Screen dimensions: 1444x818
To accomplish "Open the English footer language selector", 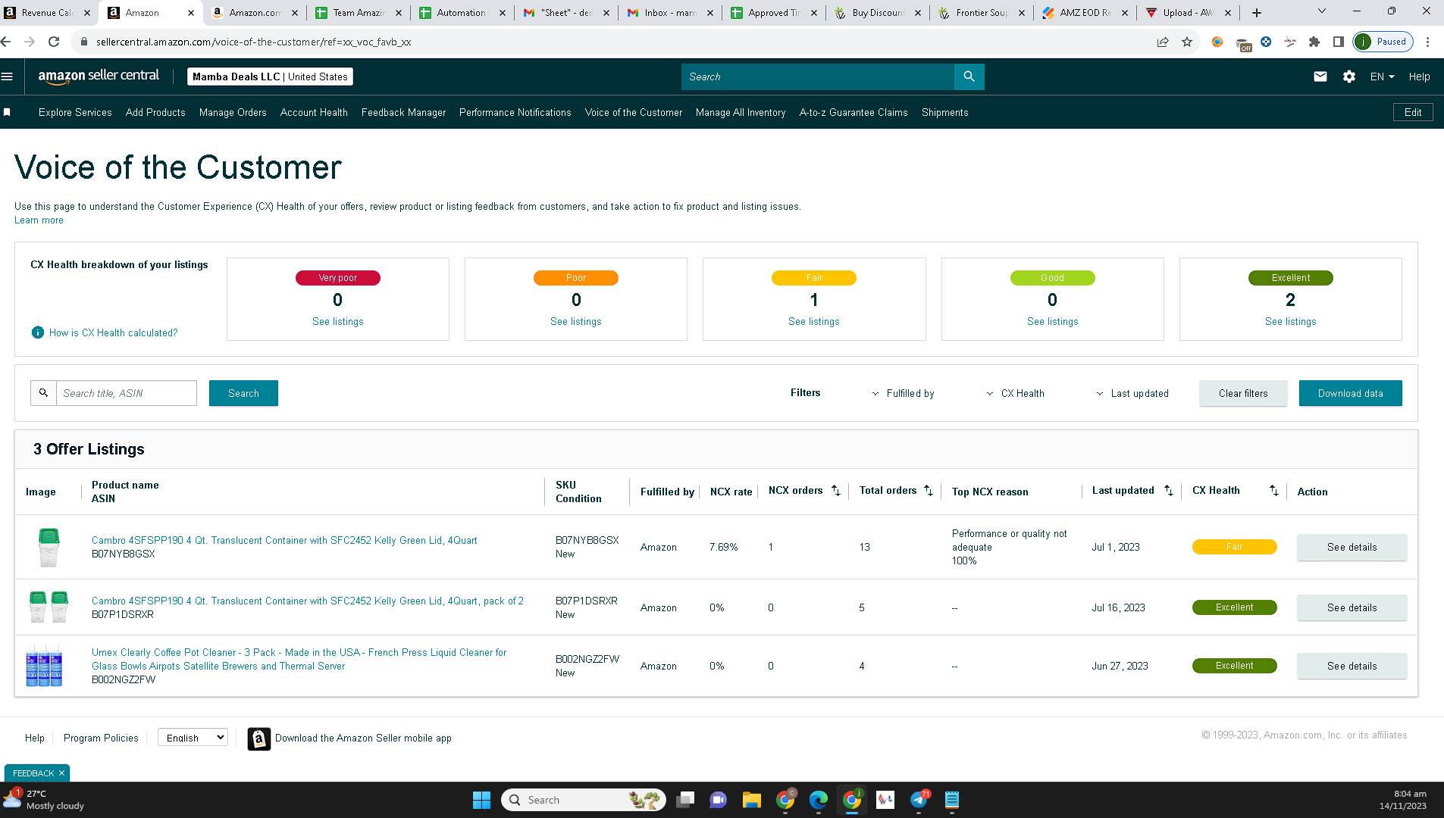I will (x=193, y=737).
